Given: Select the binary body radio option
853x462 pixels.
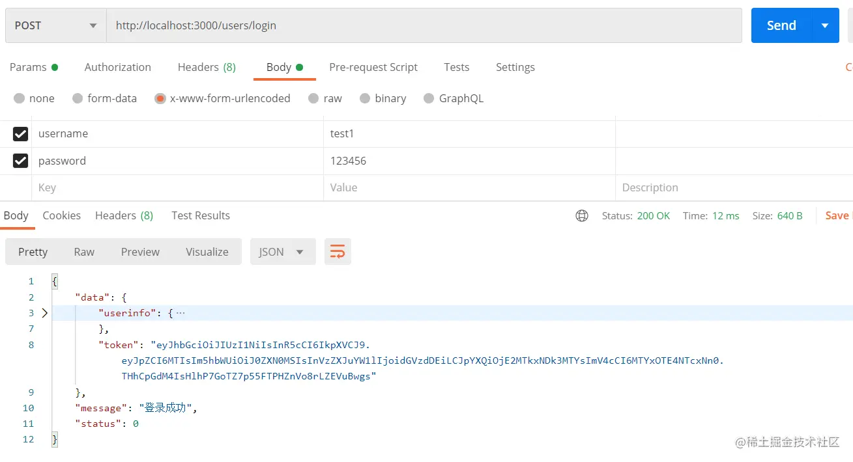Looking at the screenshot, I should click(x=365, y=98).
